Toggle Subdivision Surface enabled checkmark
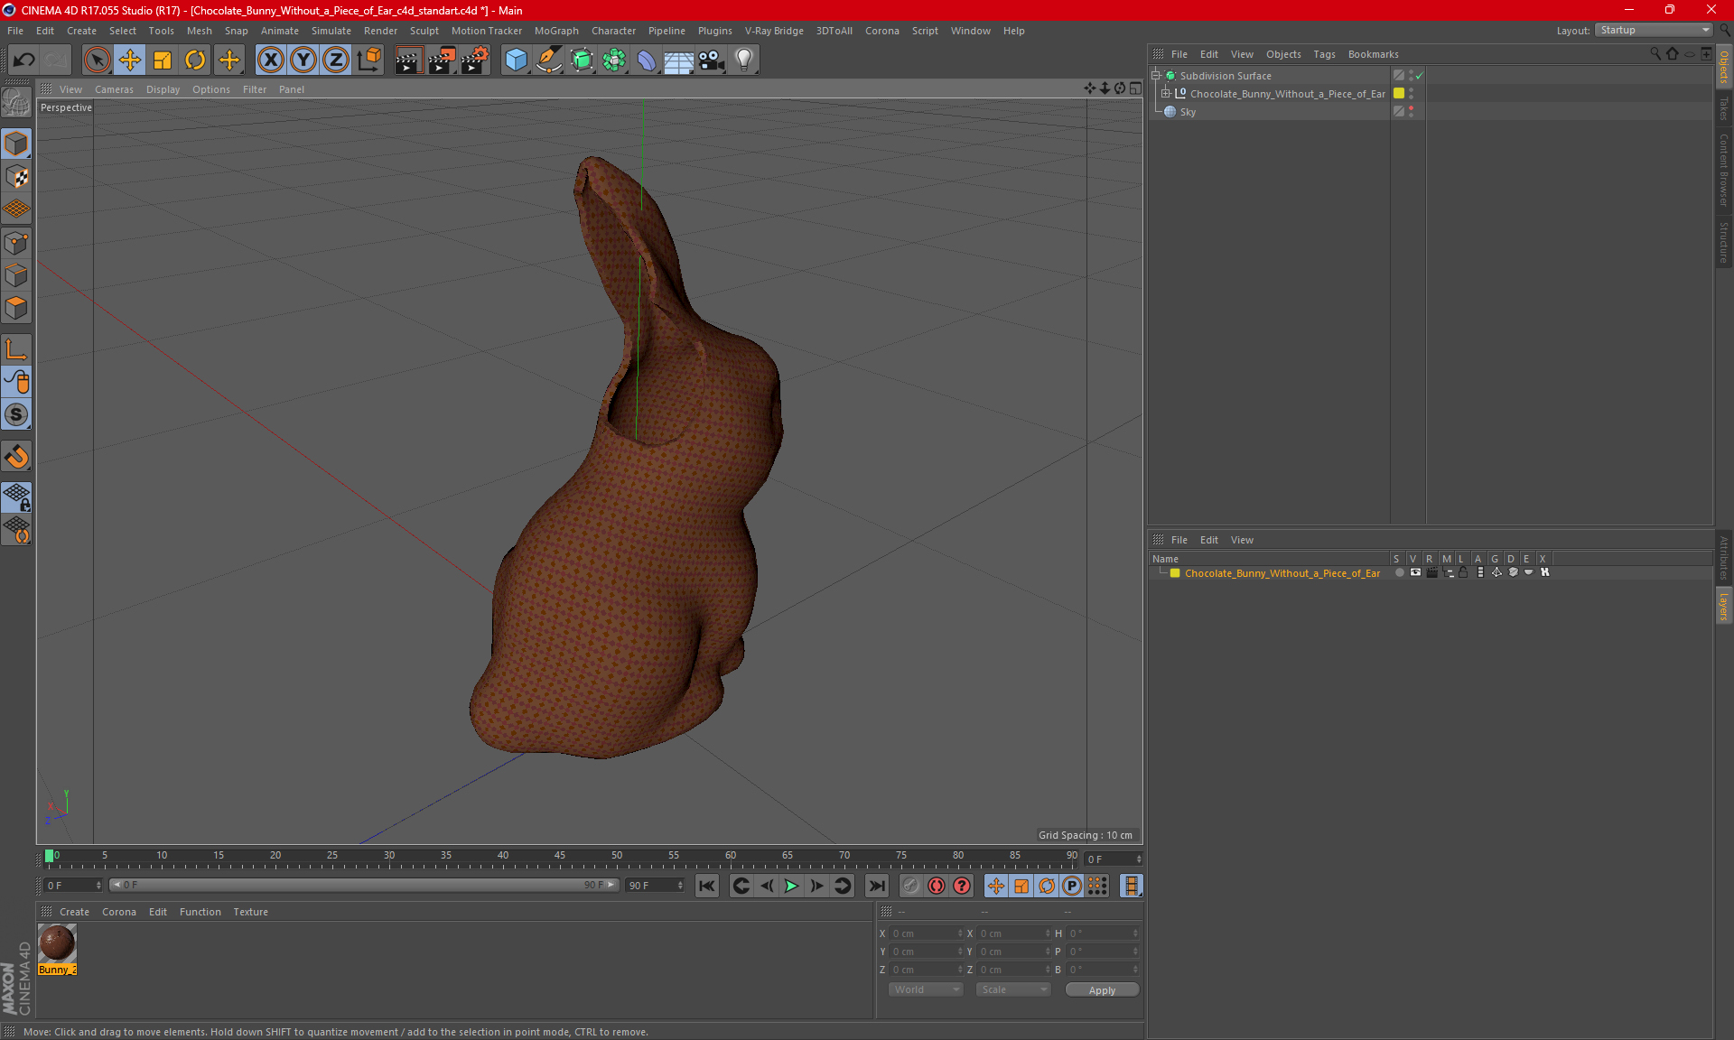This screenshot has height=1040, width=1734. [1419, 76]
